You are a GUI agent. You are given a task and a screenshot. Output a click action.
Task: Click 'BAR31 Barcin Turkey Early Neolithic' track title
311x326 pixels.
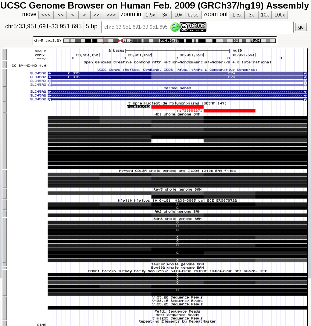[177, 271]
